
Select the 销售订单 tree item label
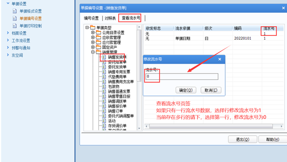pyautogui.click(x=115, y=111)
